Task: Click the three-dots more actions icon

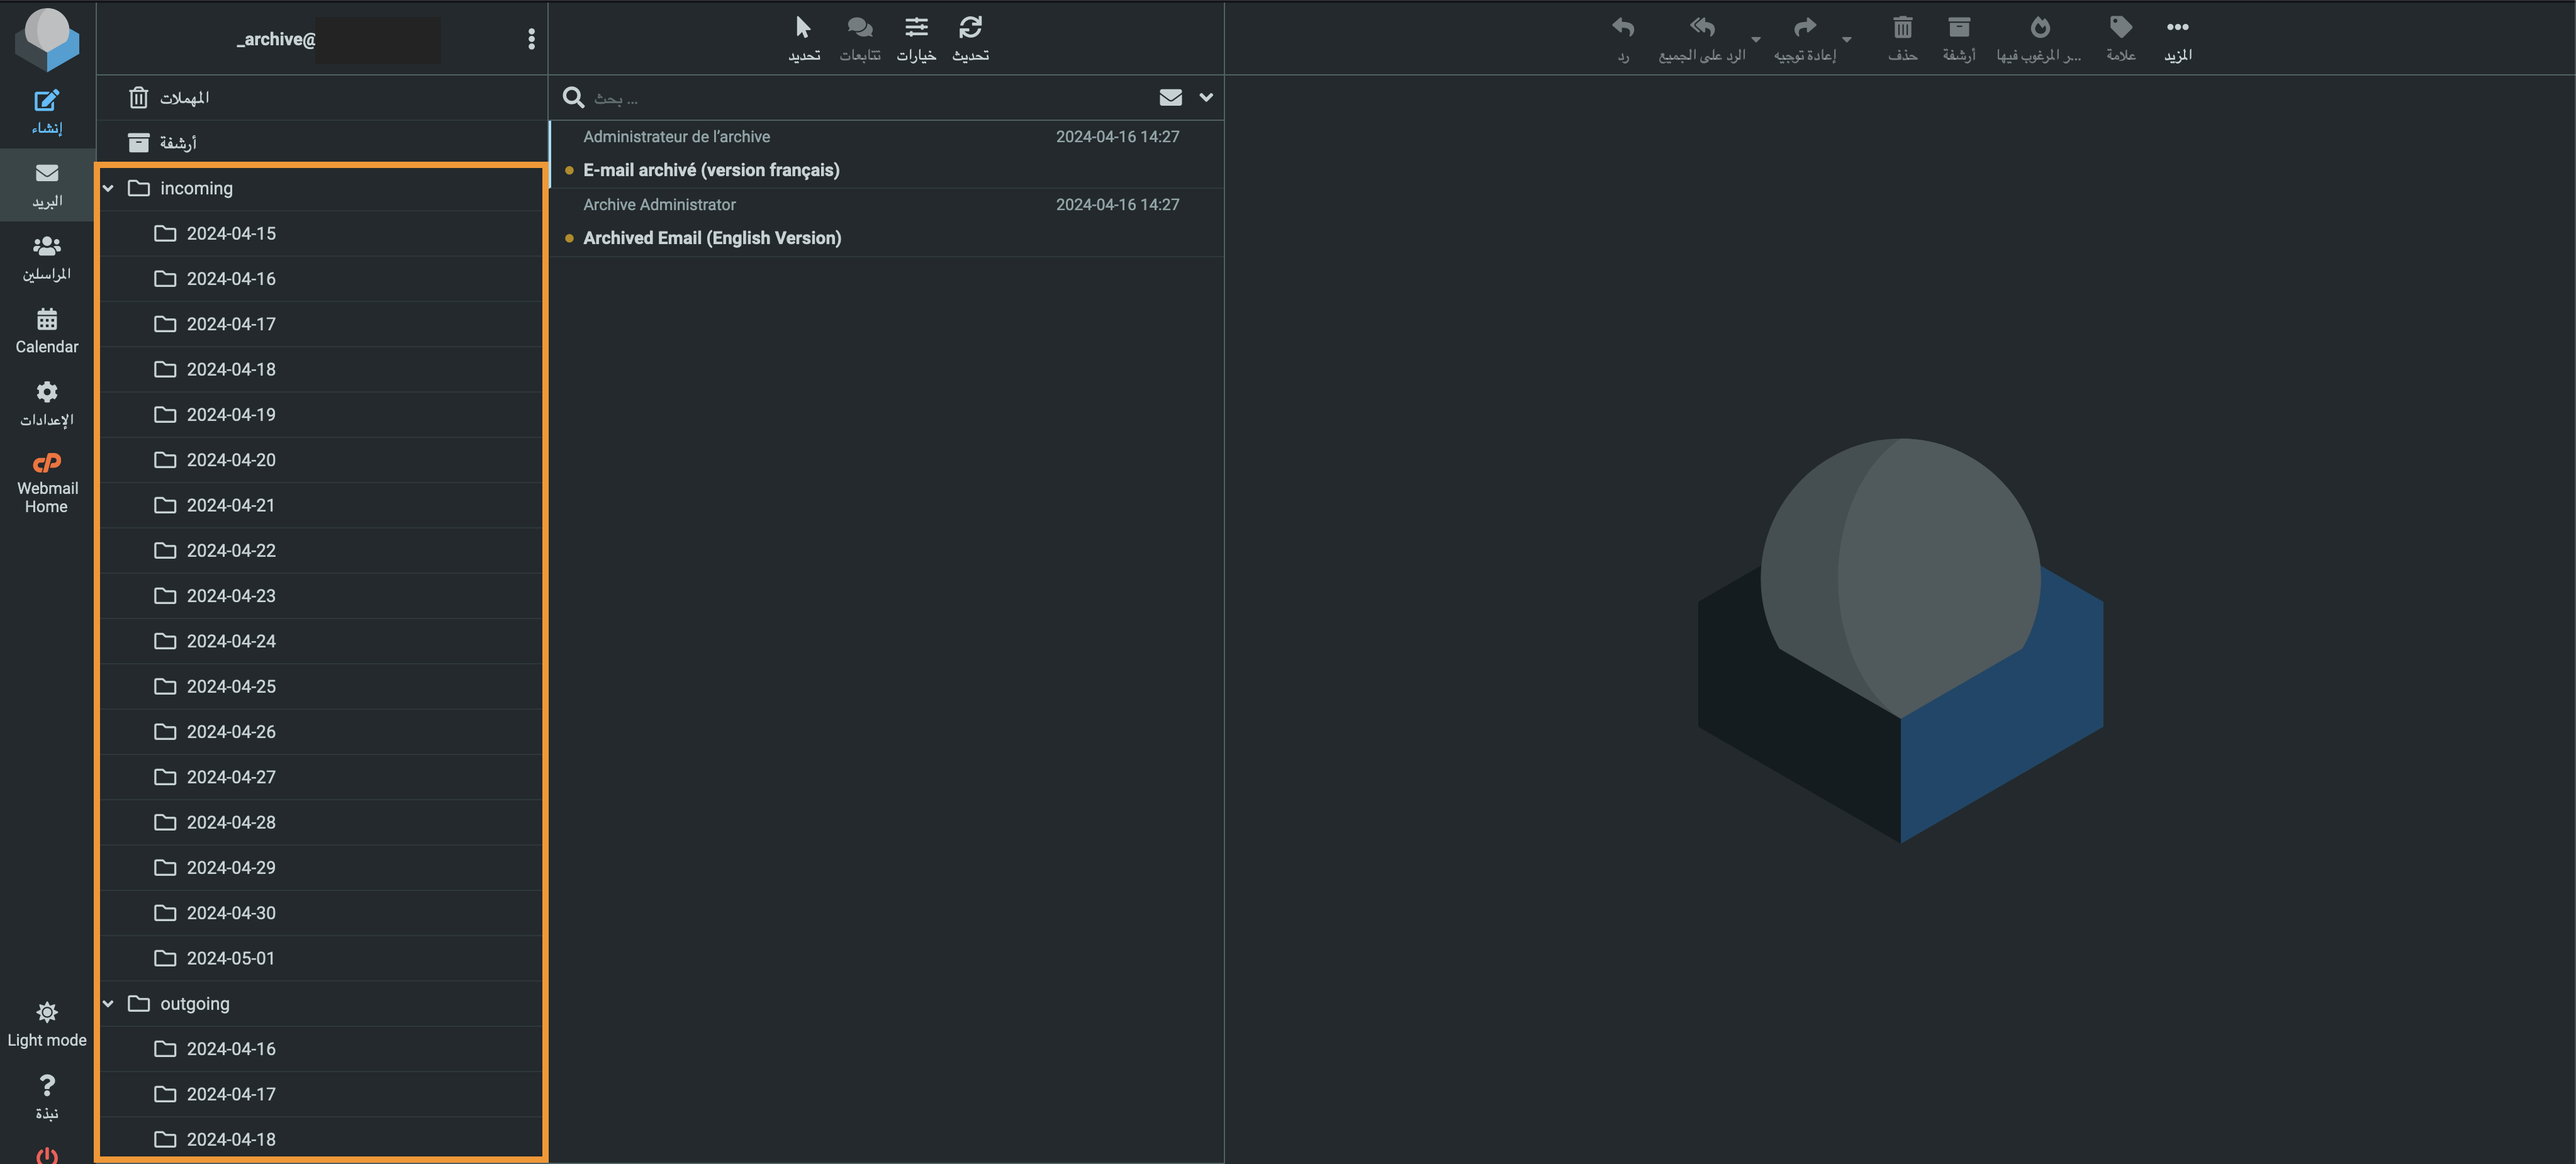Action: pos(2177,27)
